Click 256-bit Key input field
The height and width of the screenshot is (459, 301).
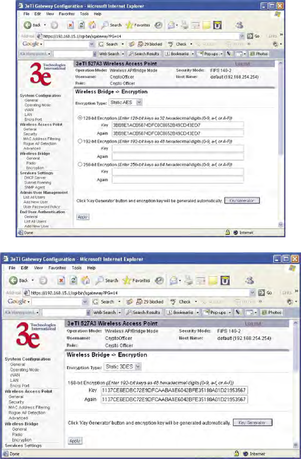click(x=178, y=172)
